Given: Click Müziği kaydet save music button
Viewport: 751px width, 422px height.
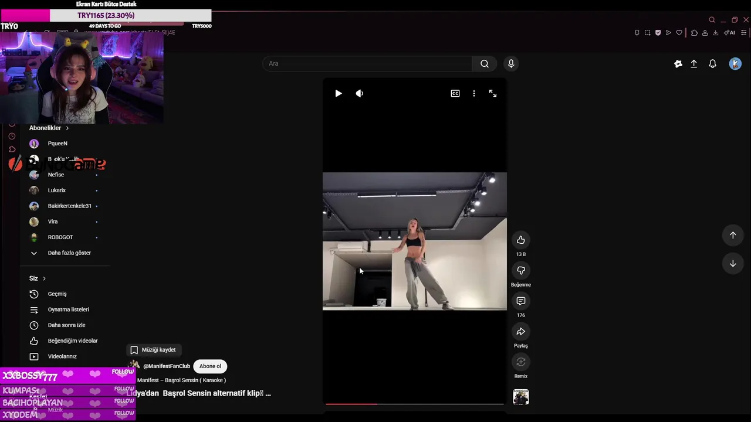Looking at the screenshot, I should pyautogui.click(x=153, y=350).
